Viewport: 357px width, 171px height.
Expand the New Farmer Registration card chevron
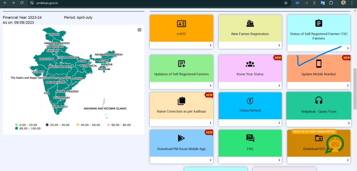click(279, 45)
